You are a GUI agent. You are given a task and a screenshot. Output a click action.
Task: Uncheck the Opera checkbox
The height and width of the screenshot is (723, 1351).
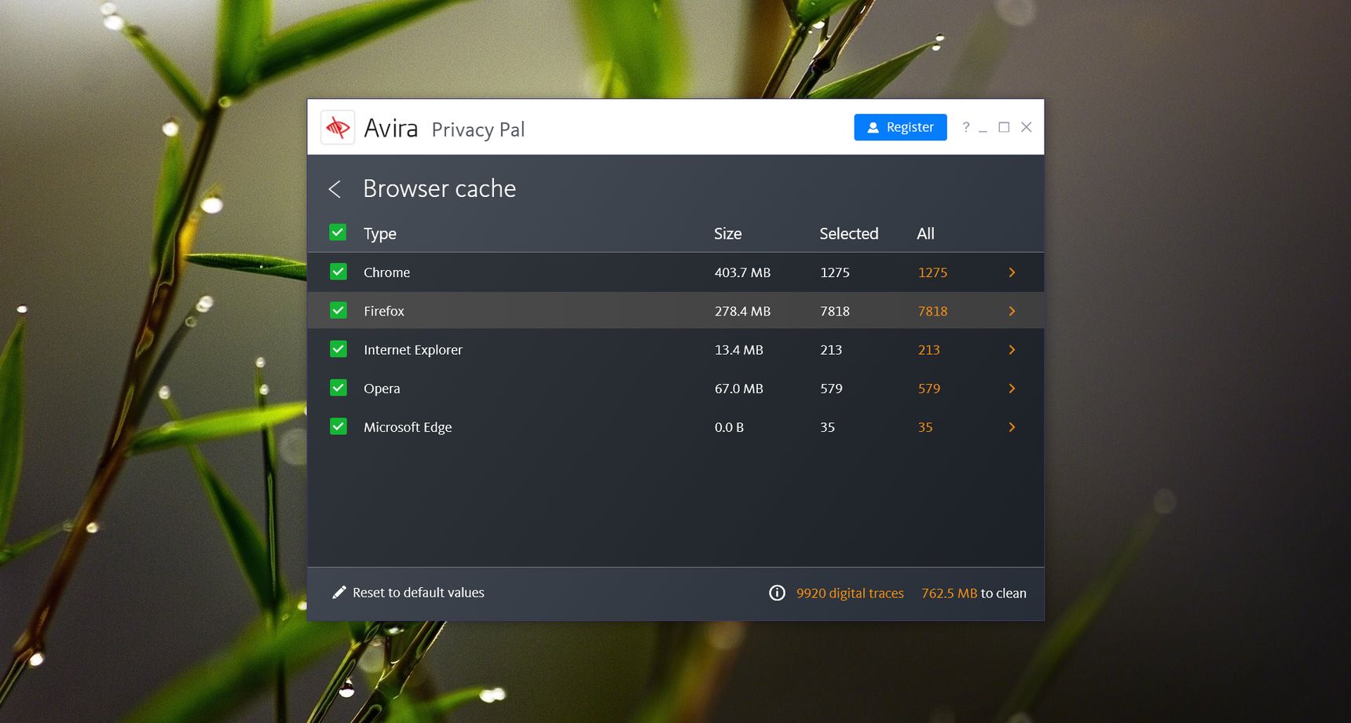point(338,388)
